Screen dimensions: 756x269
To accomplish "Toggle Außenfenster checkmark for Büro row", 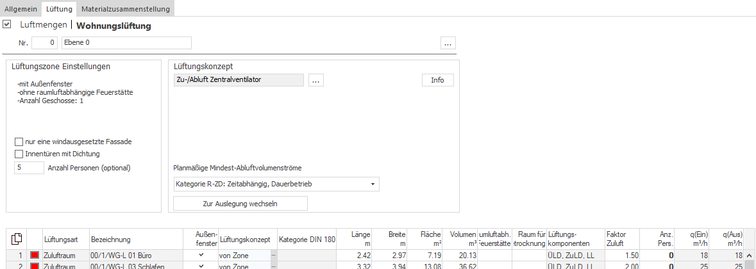I will 201,255.
